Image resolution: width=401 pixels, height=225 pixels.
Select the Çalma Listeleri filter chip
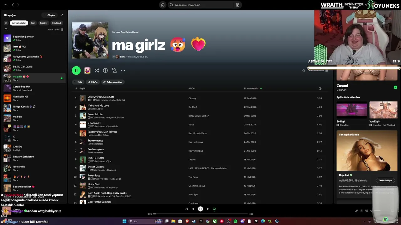pyautogui.click(x=19, y=23)
